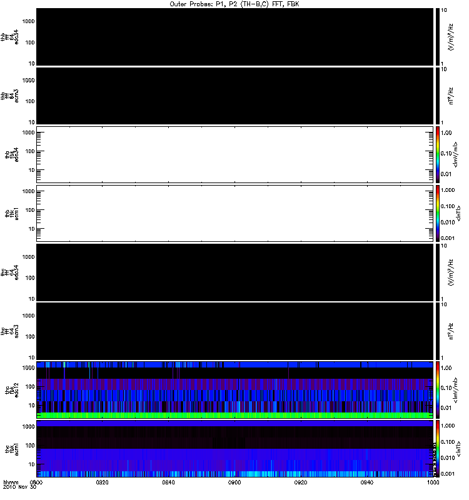
Task: Click the 1000 y-tick of thc fbk edc12 panel
Action: 28,367
